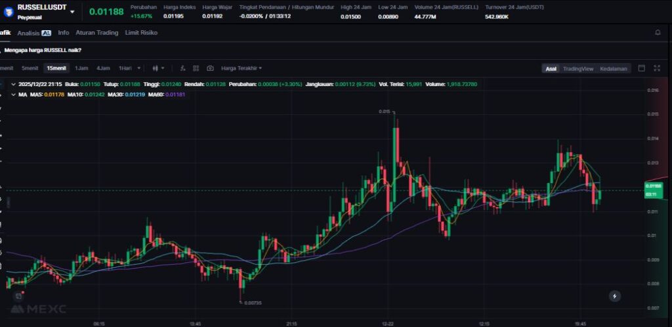The width and height of the screenshot is (672, 327).
Task: Switch chart to Kedalaman depth view
Action: (614, 68)
